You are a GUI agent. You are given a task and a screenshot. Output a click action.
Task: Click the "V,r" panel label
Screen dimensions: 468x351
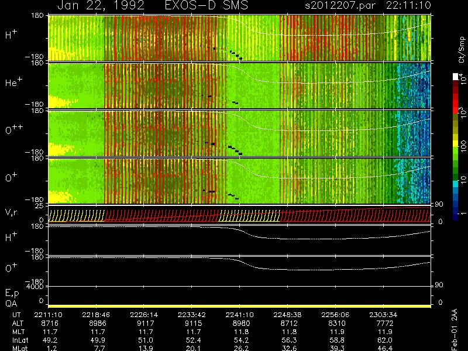coord(12,212)
